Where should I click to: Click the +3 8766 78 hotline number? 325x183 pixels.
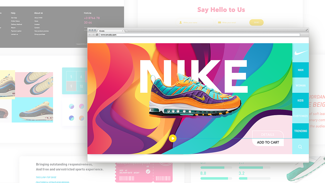92,18
